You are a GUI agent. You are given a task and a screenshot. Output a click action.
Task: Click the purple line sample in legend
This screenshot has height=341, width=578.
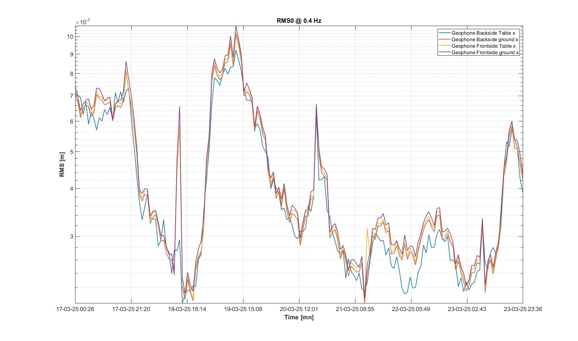[445, 52]
